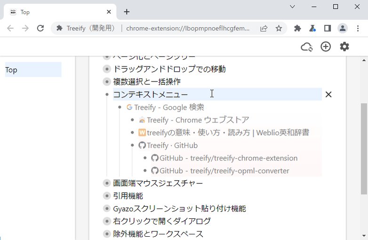Go back to previous page
The height and width of the screenshot is (240, 368).
tap(10, 28)
